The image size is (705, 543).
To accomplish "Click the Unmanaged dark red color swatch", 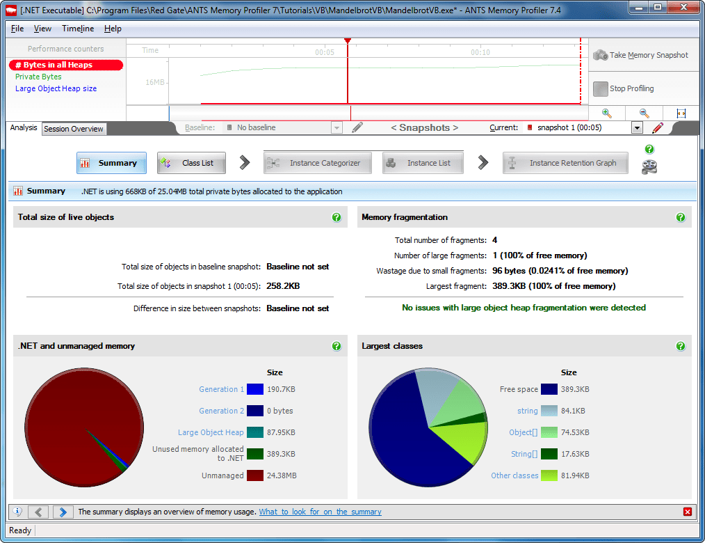I will click(254, 475).
